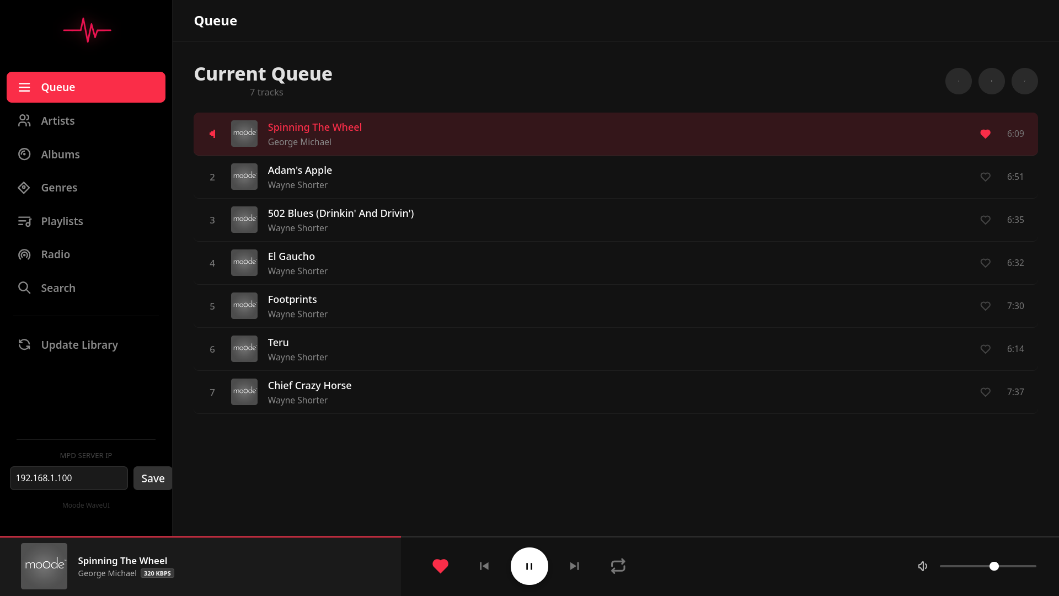Screen dimensions: 1059x596
Task: Toggle repeat mode in the player bar
Action: (618, 566)
